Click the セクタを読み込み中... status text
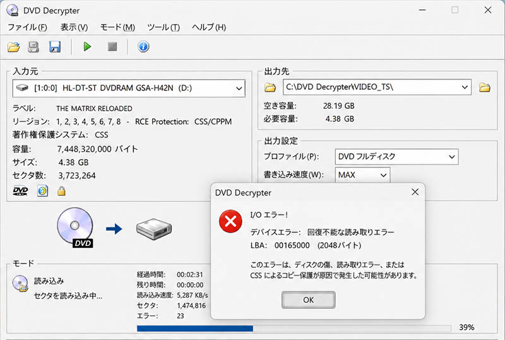This screenshot has width=505, height=340. (x=68, y=296)
